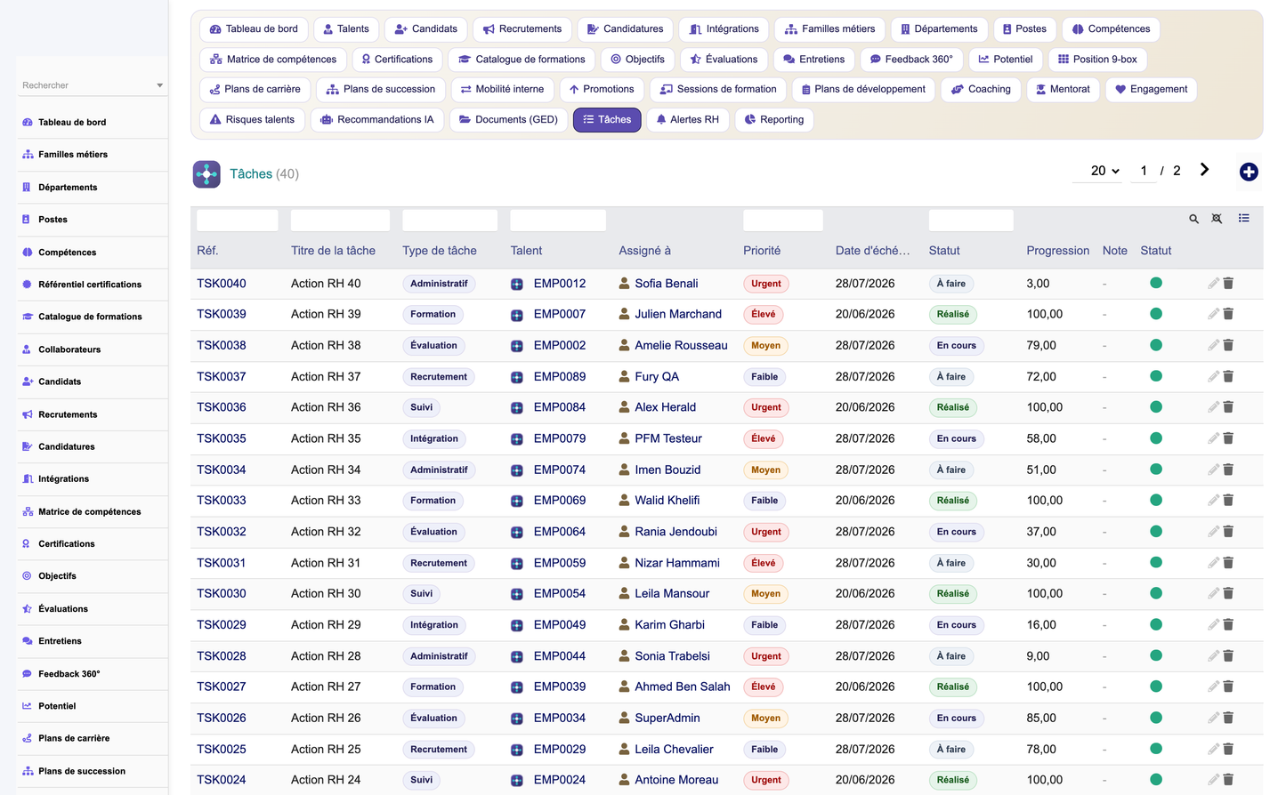This screenshot has height=795, width=1286.
Task: Sort by Progression column header
Action: point(1057,251)
